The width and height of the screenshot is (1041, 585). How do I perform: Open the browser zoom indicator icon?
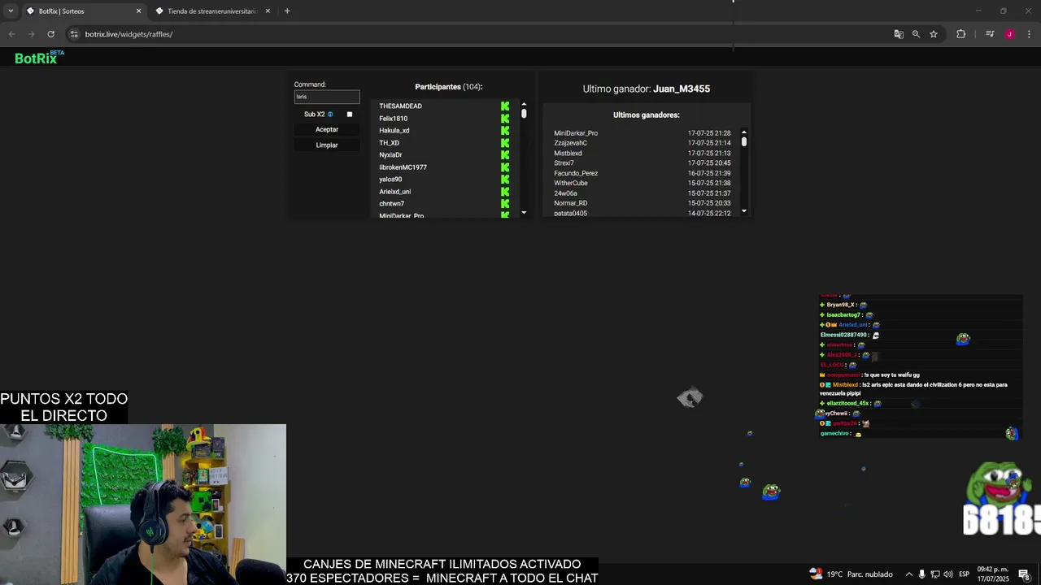tap(916, 34)
